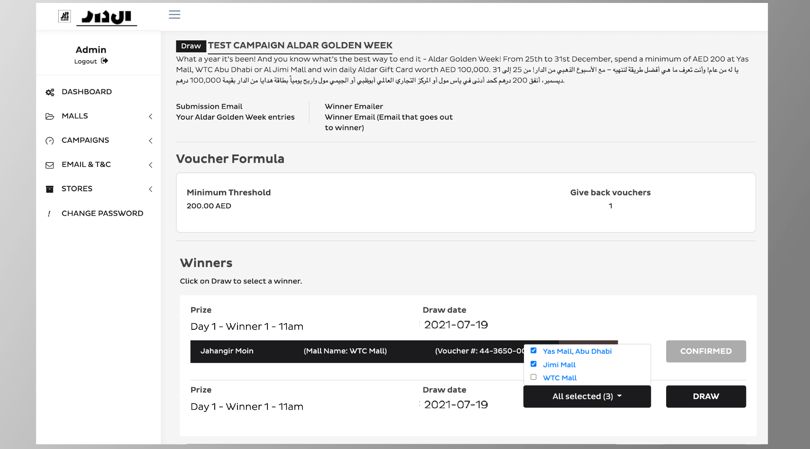Click the Give back vouchers label
The image size is (810, 449).
coord(610,192)
